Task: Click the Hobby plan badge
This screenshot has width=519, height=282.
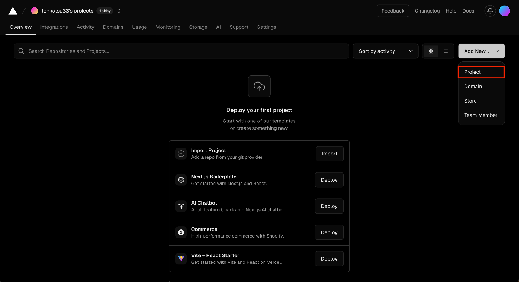Action: tap(105, 11)
